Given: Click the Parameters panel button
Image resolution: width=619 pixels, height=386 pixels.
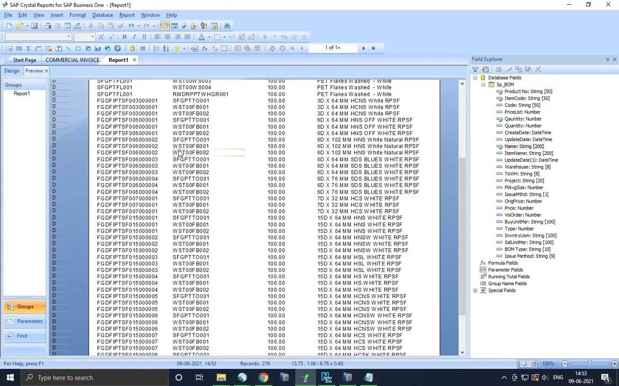Looking at the screenshot, I should (25, 322).
